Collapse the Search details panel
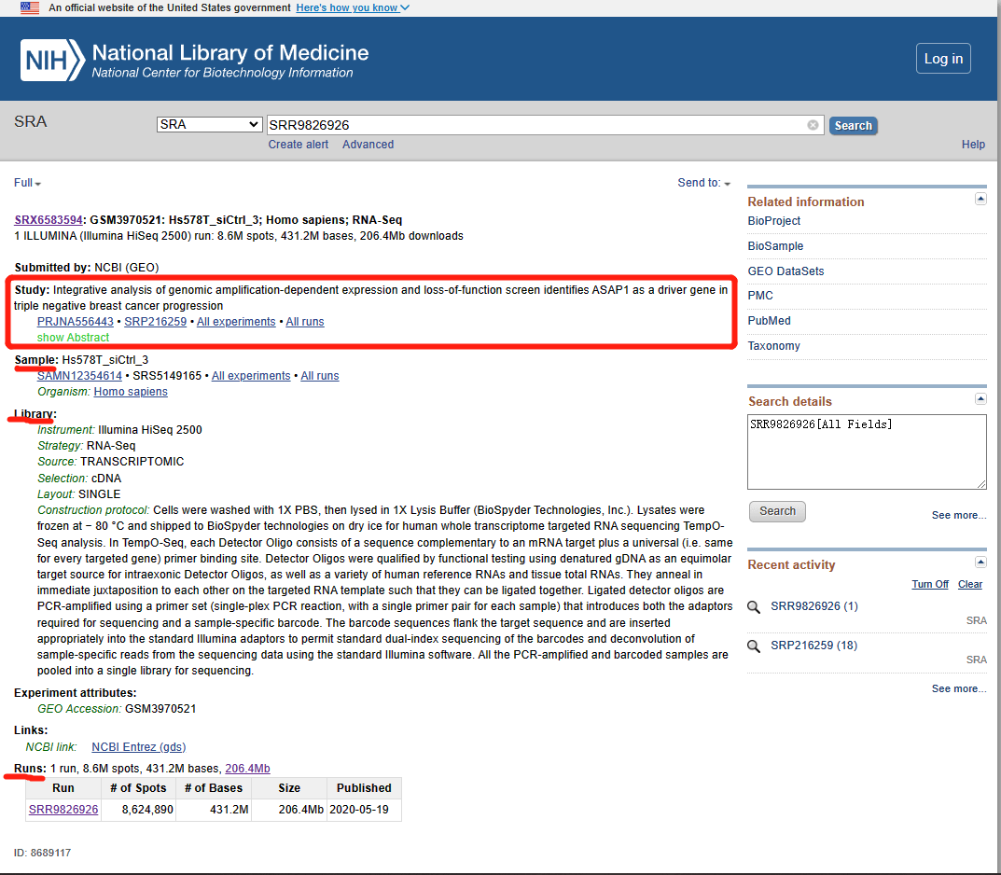 [980, 399]
